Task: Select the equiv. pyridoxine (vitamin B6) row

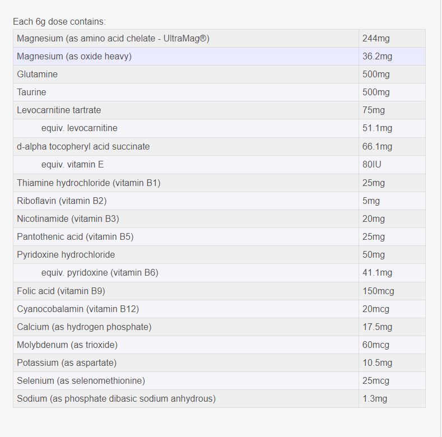Action: (100, 273)
